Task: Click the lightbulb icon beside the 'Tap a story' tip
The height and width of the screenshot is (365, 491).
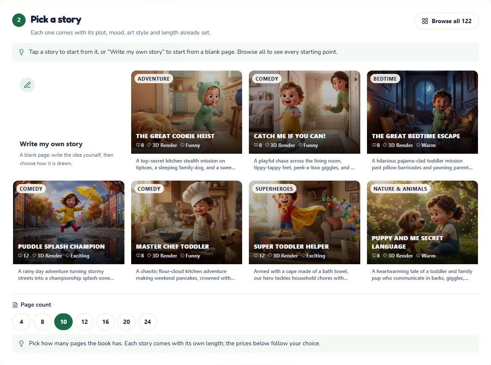Action: click(x=21, y=52)
